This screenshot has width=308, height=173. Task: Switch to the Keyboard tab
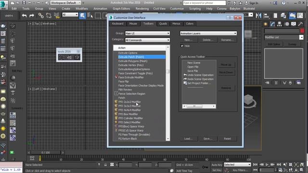(117, 24)
